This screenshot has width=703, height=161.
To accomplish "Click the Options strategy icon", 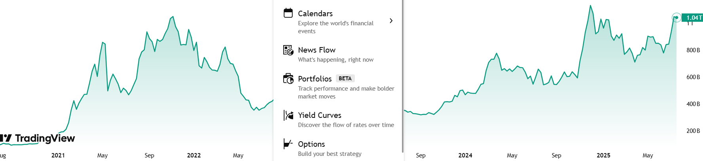I will click(x=288, y=144).
